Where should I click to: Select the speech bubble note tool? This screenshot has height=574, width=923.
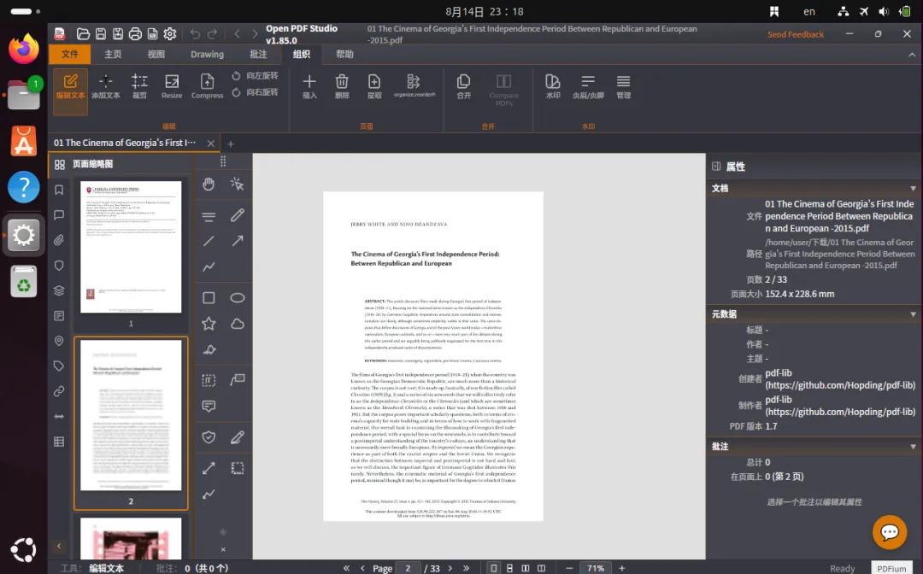click(209, 406)
